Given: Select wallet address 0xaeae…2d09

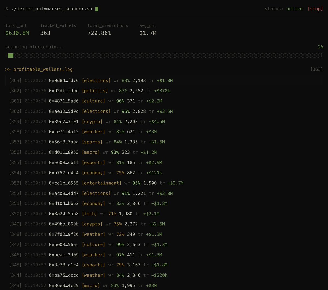Looking at the screenshot, I should click(64, 255).
